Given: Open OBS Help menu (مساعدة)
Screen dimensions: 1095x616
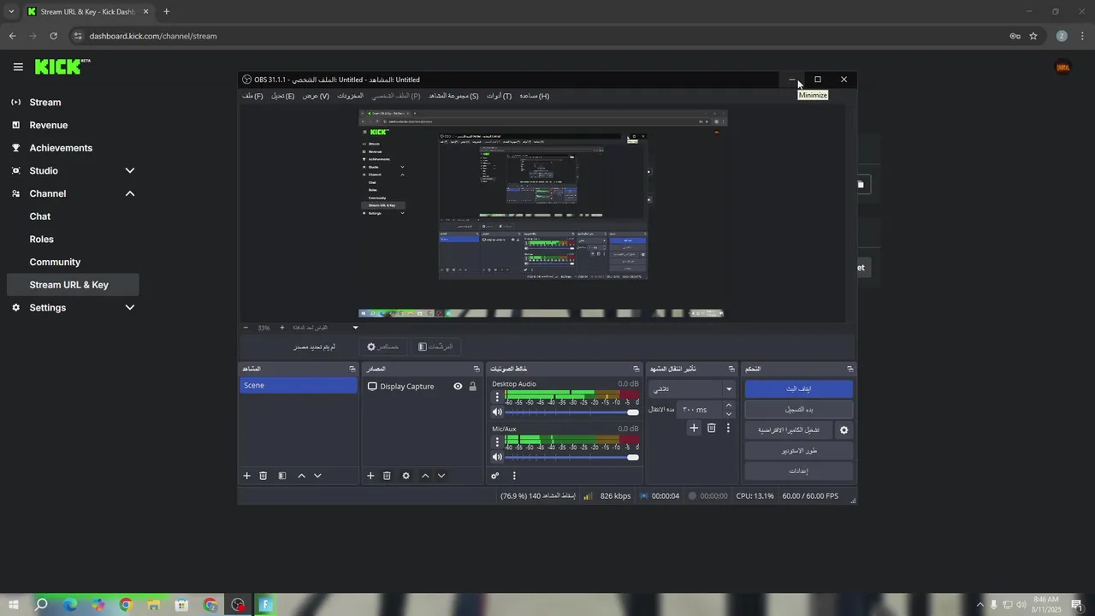Looking at the screenshot, I should pyautogui.click(x=535, y=96).
